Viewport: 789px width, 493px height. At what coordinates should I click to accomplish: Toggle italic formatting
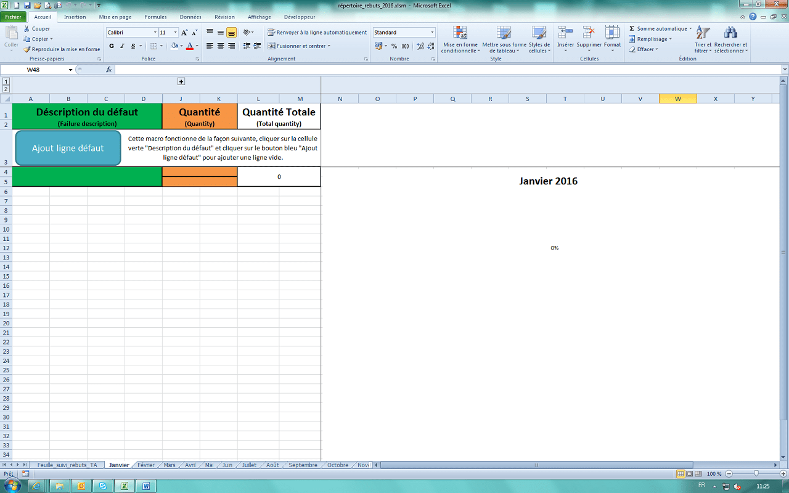click(123, 46)
